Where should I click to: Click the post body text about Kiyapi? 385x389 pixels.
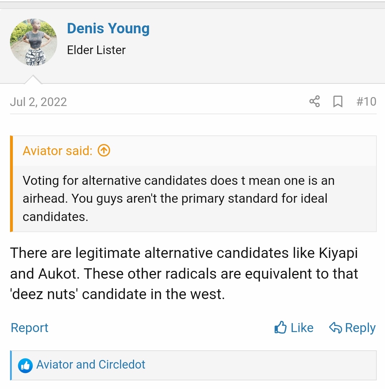(x=184, y=274)
